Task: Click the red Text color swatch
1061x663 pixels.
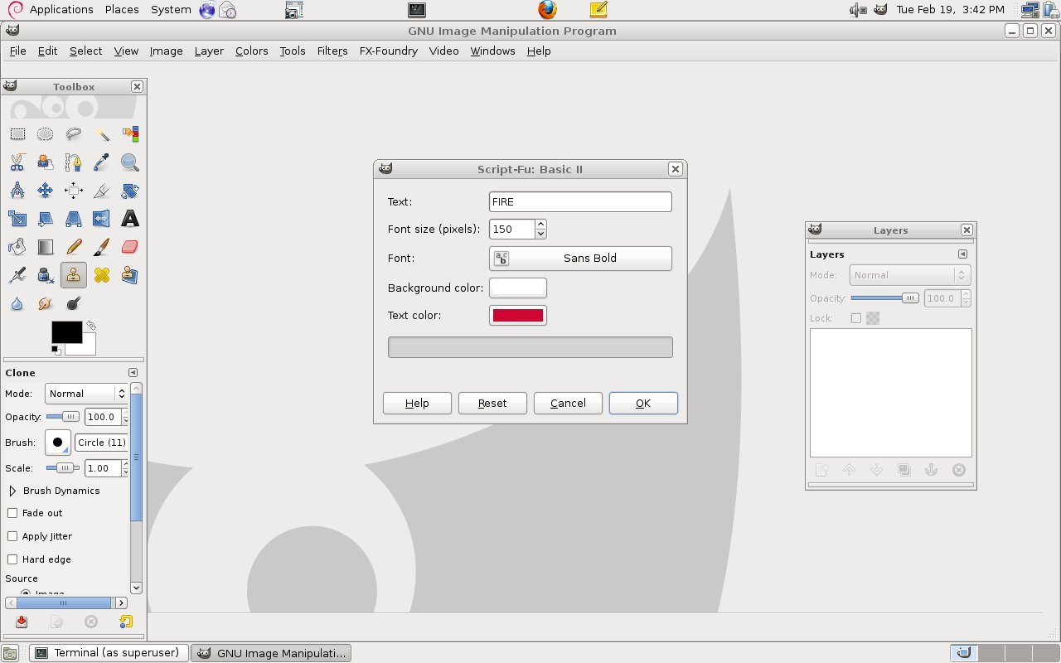Action: [517, 315]
